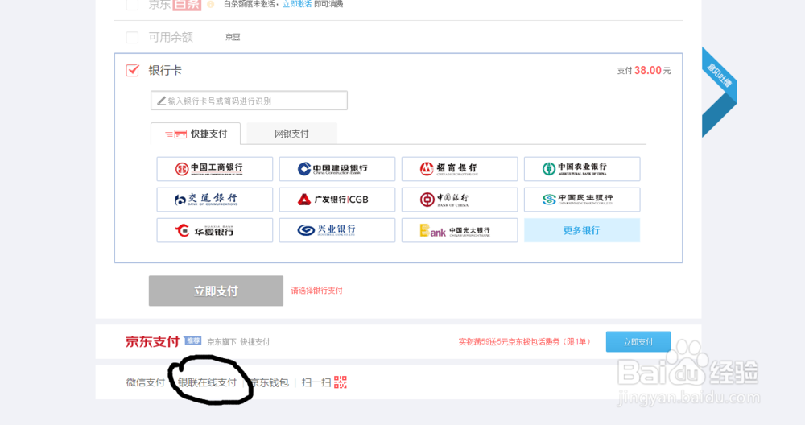Screen dimensions: 805x425
Task: Click the 京东支付 logo
Action: coord(152,341)
